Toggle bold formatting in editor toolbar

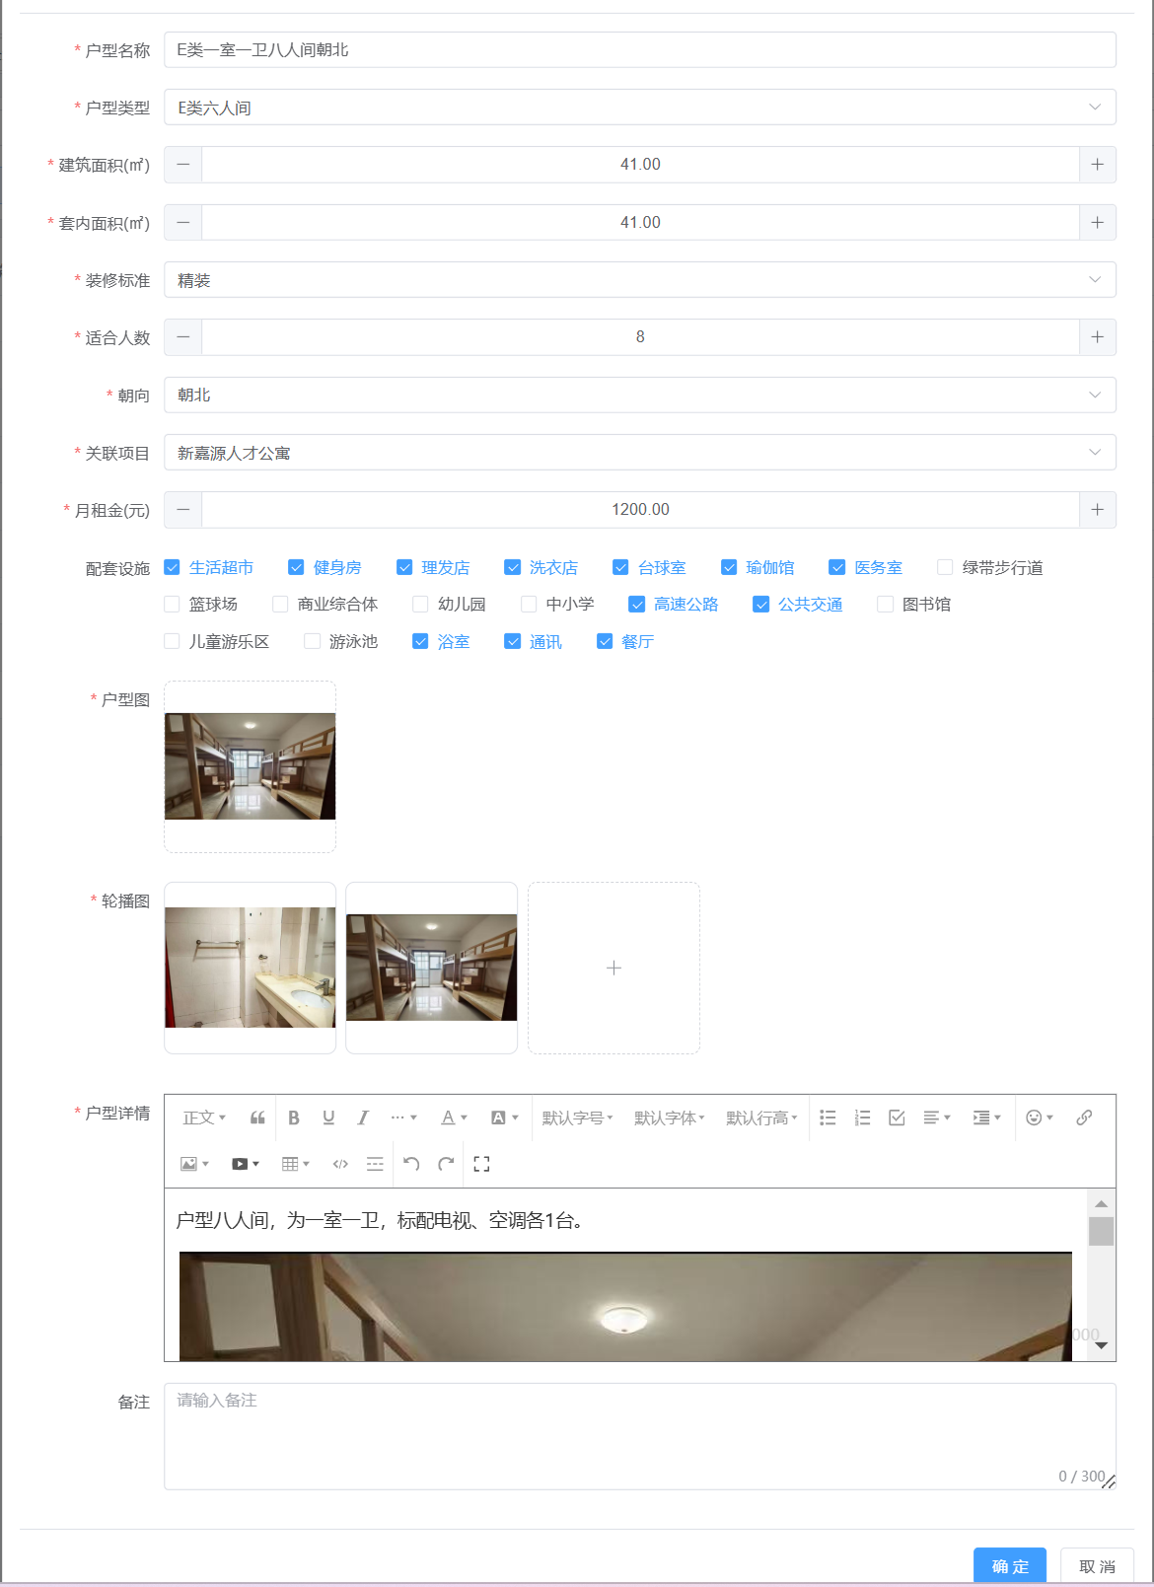point(293,1118)
